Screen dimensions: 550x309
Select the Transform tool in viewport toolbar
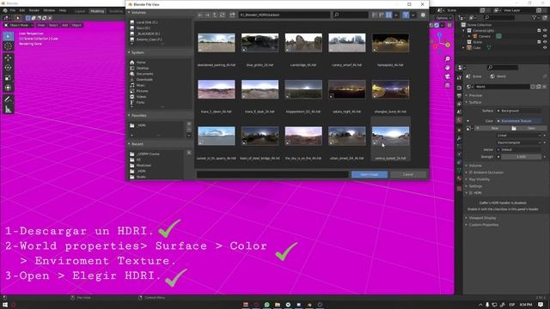(x=8, y=88)
